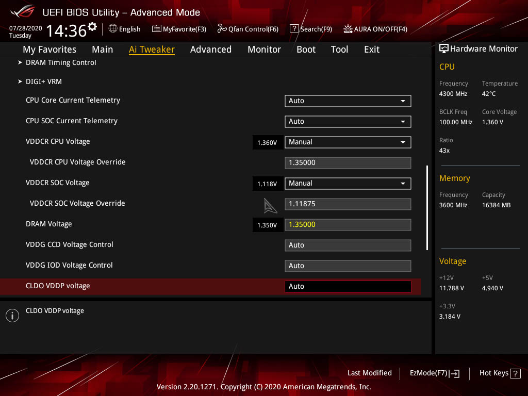Edit the DRAM Voltage value field
Image resolution: width=528 pixels, height=396 pixels.
tap(348, 225)
